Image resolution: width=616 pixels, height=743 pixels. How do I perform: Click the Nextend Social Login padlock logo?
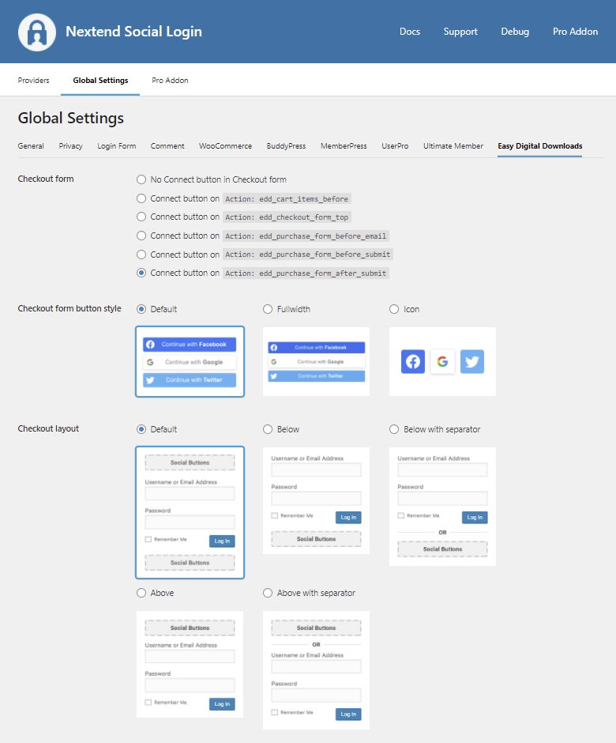37,32
